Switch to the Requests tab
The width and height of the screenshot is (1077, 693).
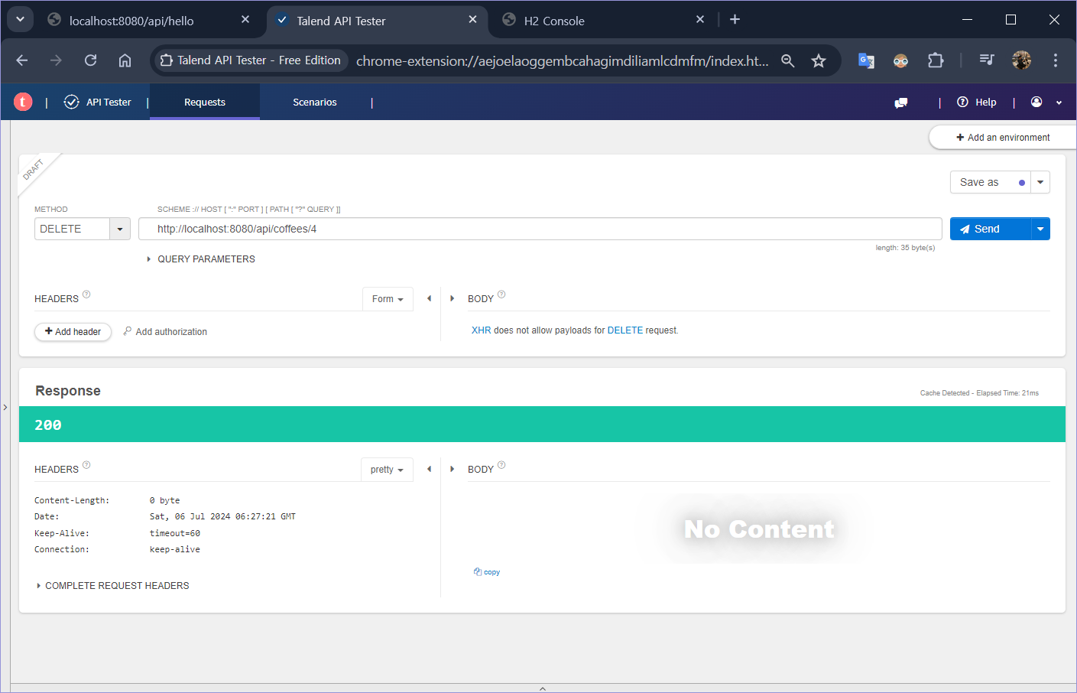[205, 102]
